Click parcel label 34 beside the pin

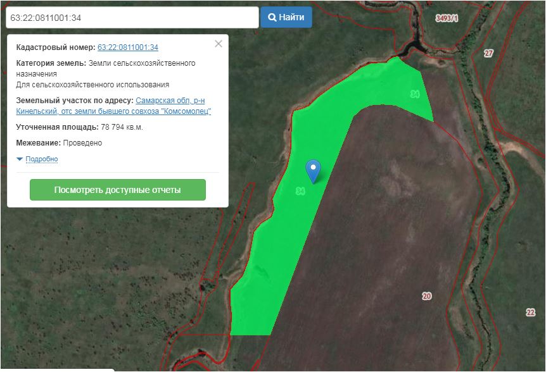(x=300, y=190)
